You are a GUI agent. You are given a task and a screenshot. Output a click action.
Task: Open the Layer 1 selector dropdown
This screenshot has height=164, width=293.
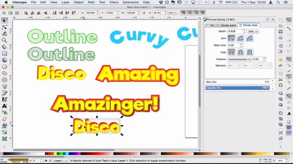60,161
